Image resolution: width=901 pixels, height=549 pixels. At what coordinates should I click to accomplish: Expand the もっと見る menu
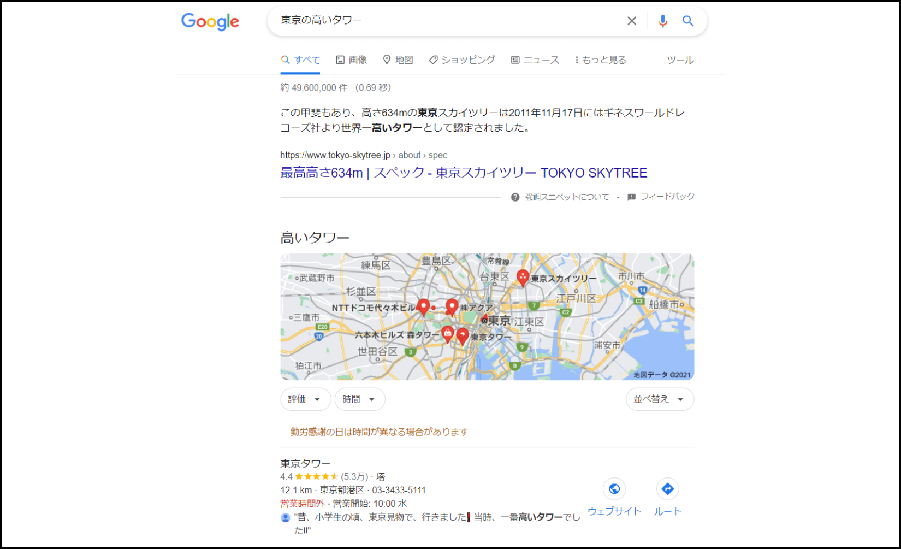click(601, 60)
